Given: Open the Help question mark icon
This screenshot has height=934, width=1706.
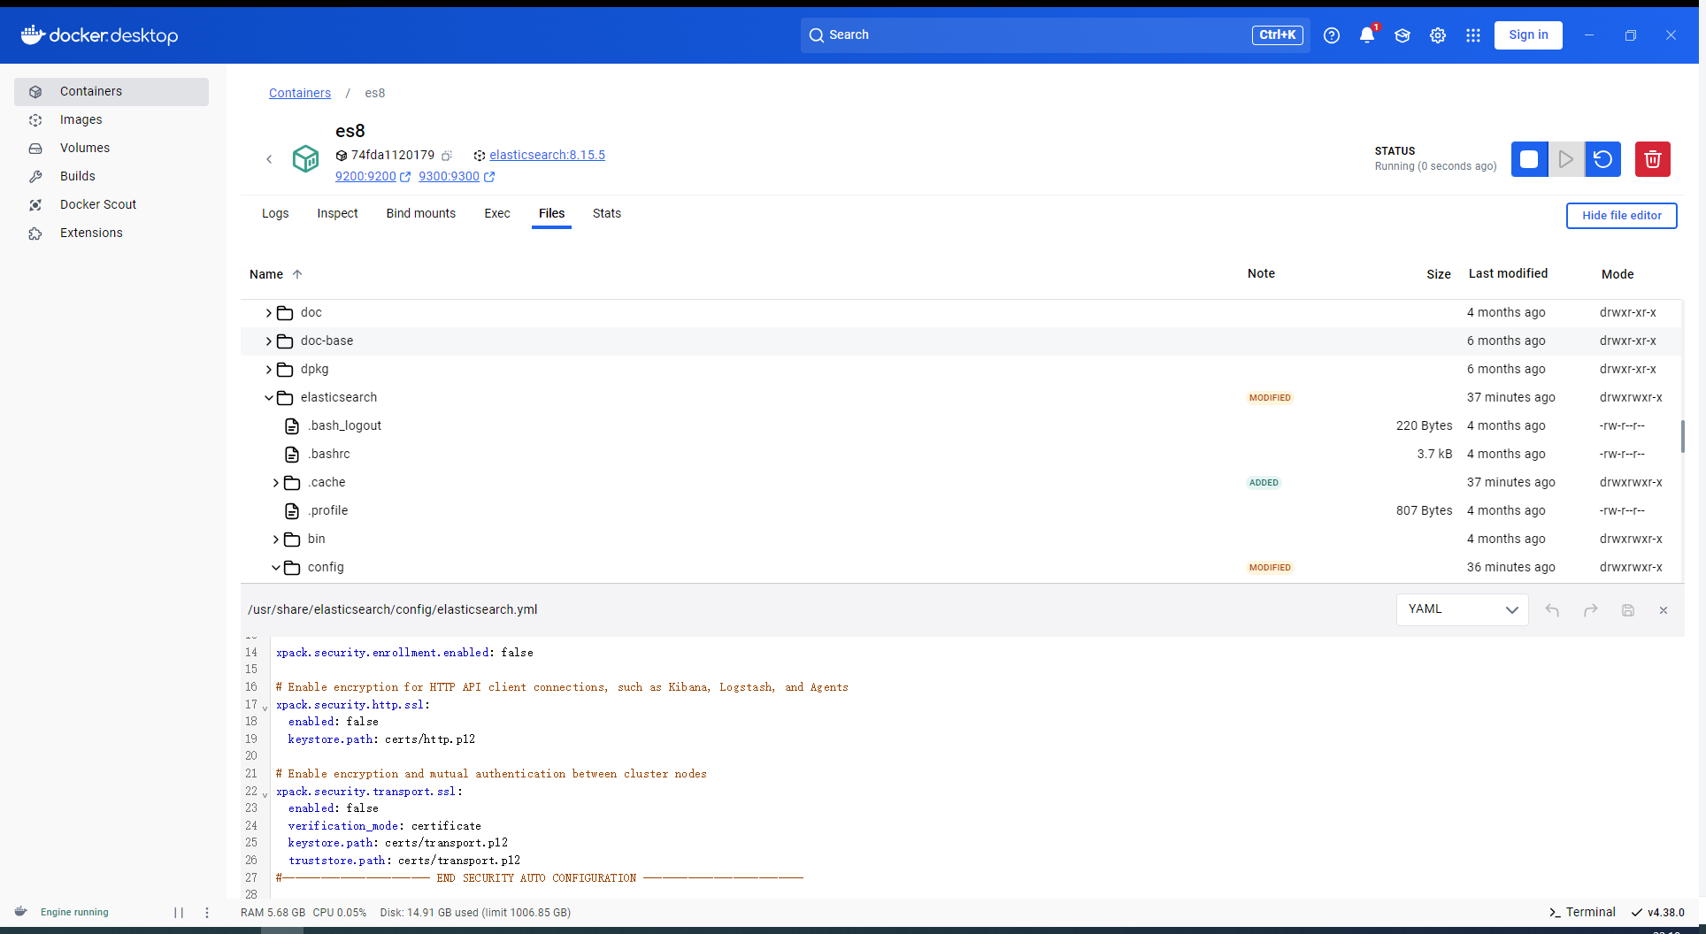Looking at the screenshot, I should coord(1332,35).
